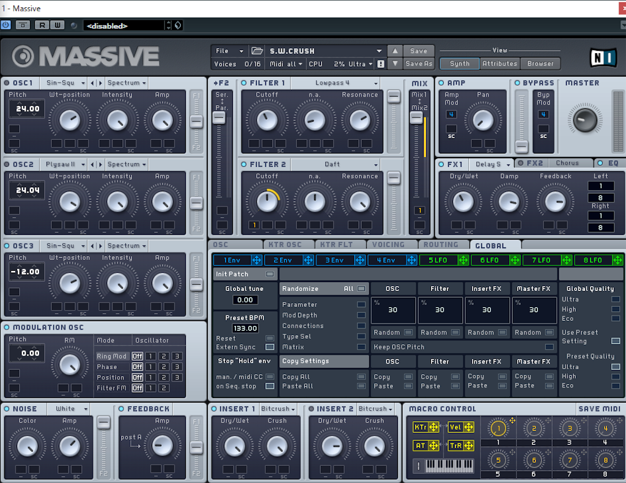Toggle Use Preset Setting checkbox
Screen dimensions: 626x483
(x=616, y=341)
